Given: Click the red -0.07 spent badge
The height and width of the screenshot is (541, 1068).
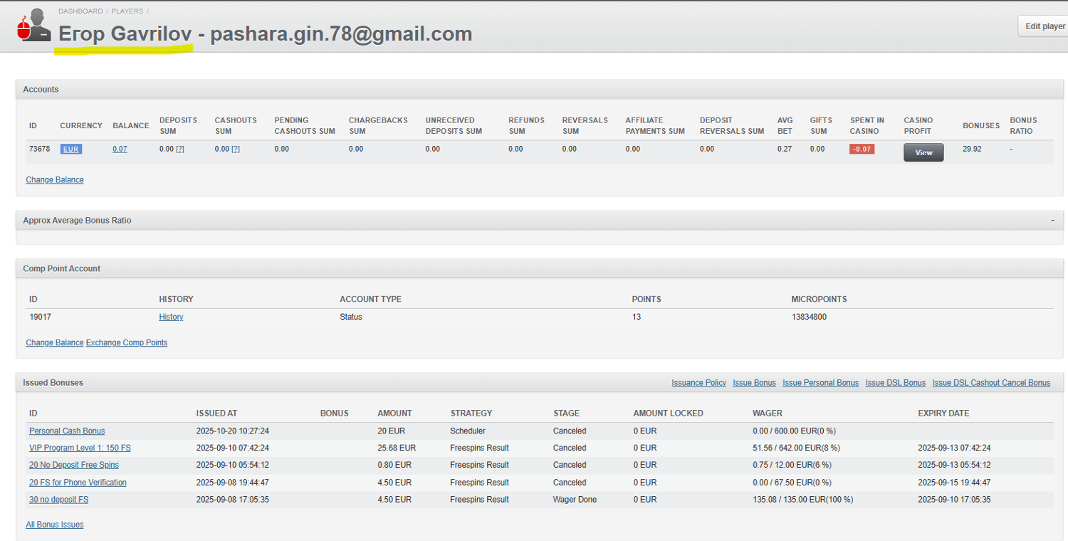Looking at the screenshot, I should (862, 149).
